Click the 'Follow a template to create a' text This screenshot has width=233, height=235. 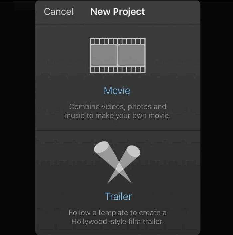(117, 213)
